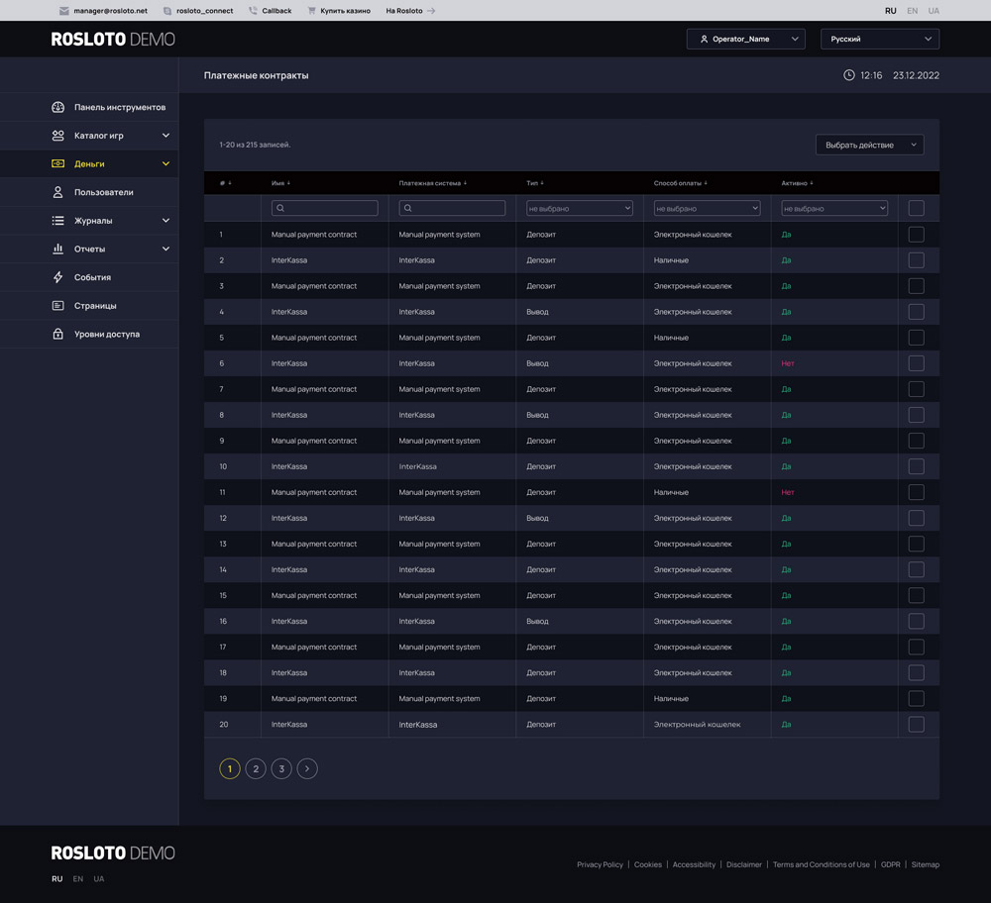Open the Privacy Policy footer link

[600, 864]
